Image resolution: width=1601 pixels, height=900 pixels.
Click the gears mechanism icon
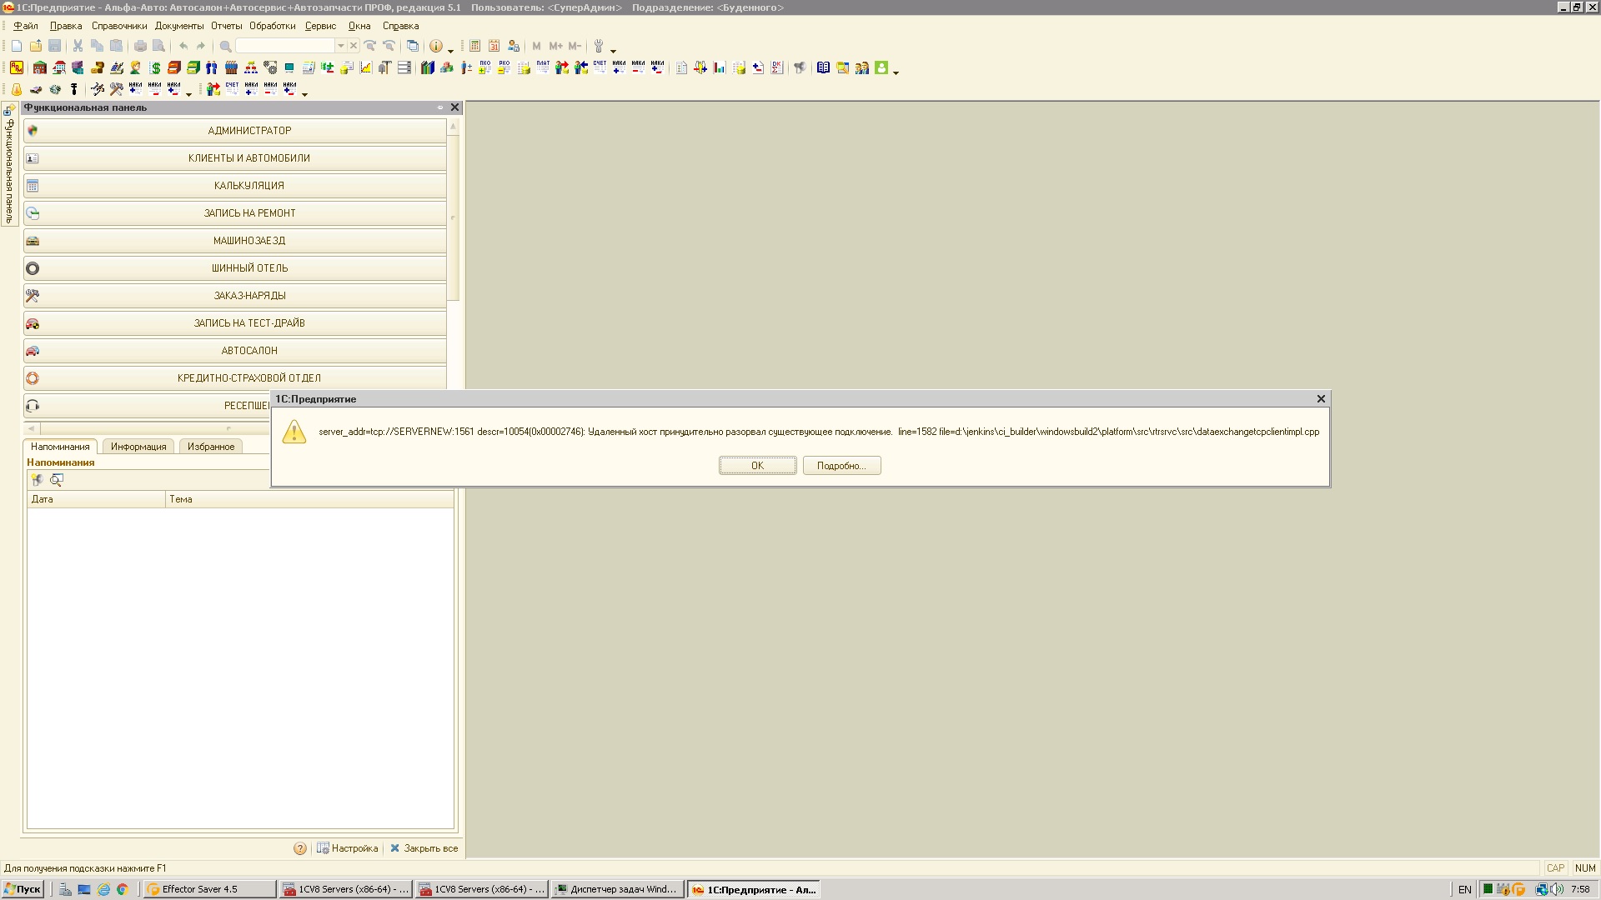point(270,67)
